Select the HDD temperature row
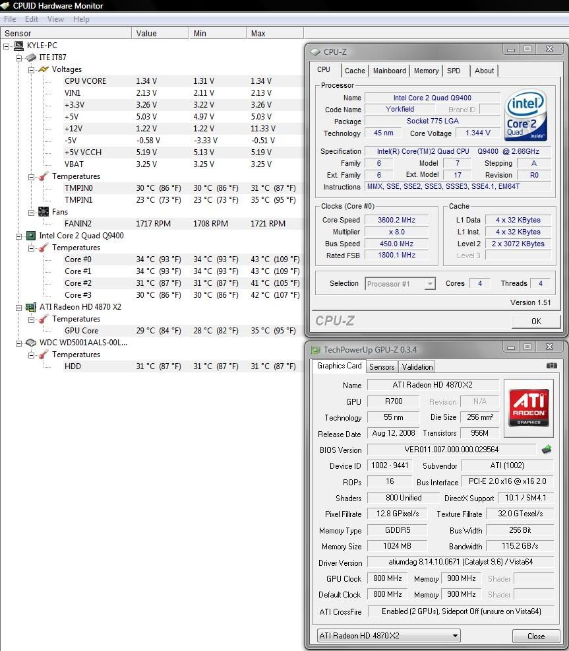 [183, 366]
